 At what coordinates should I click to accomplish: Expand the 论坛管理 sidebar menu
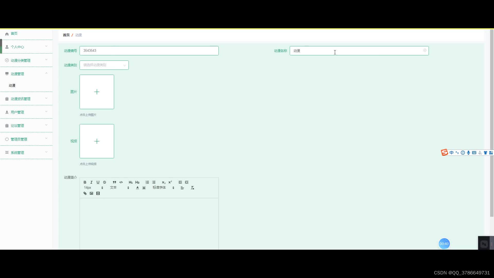[26, 126]
